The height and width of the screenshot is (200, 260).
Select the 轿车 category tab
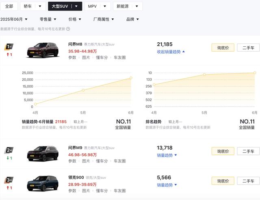28,7
